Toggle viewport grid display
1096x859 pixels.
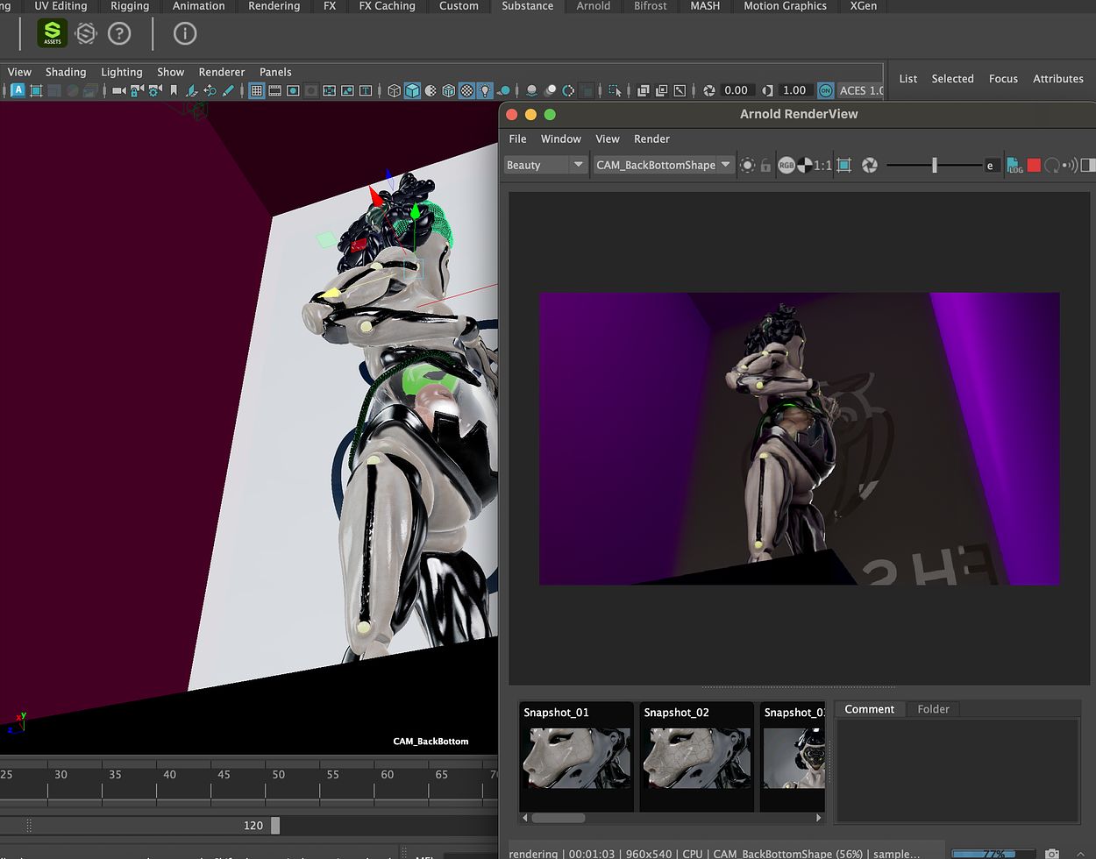coord(256,90)
